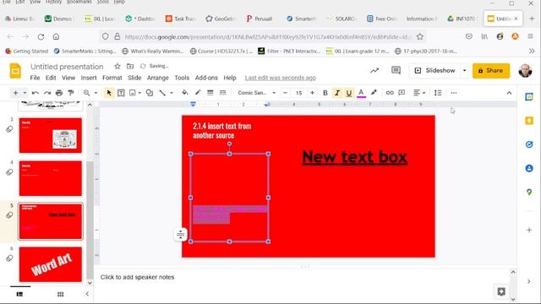
Task: Open the Format menu
Action: pos(112,78)
